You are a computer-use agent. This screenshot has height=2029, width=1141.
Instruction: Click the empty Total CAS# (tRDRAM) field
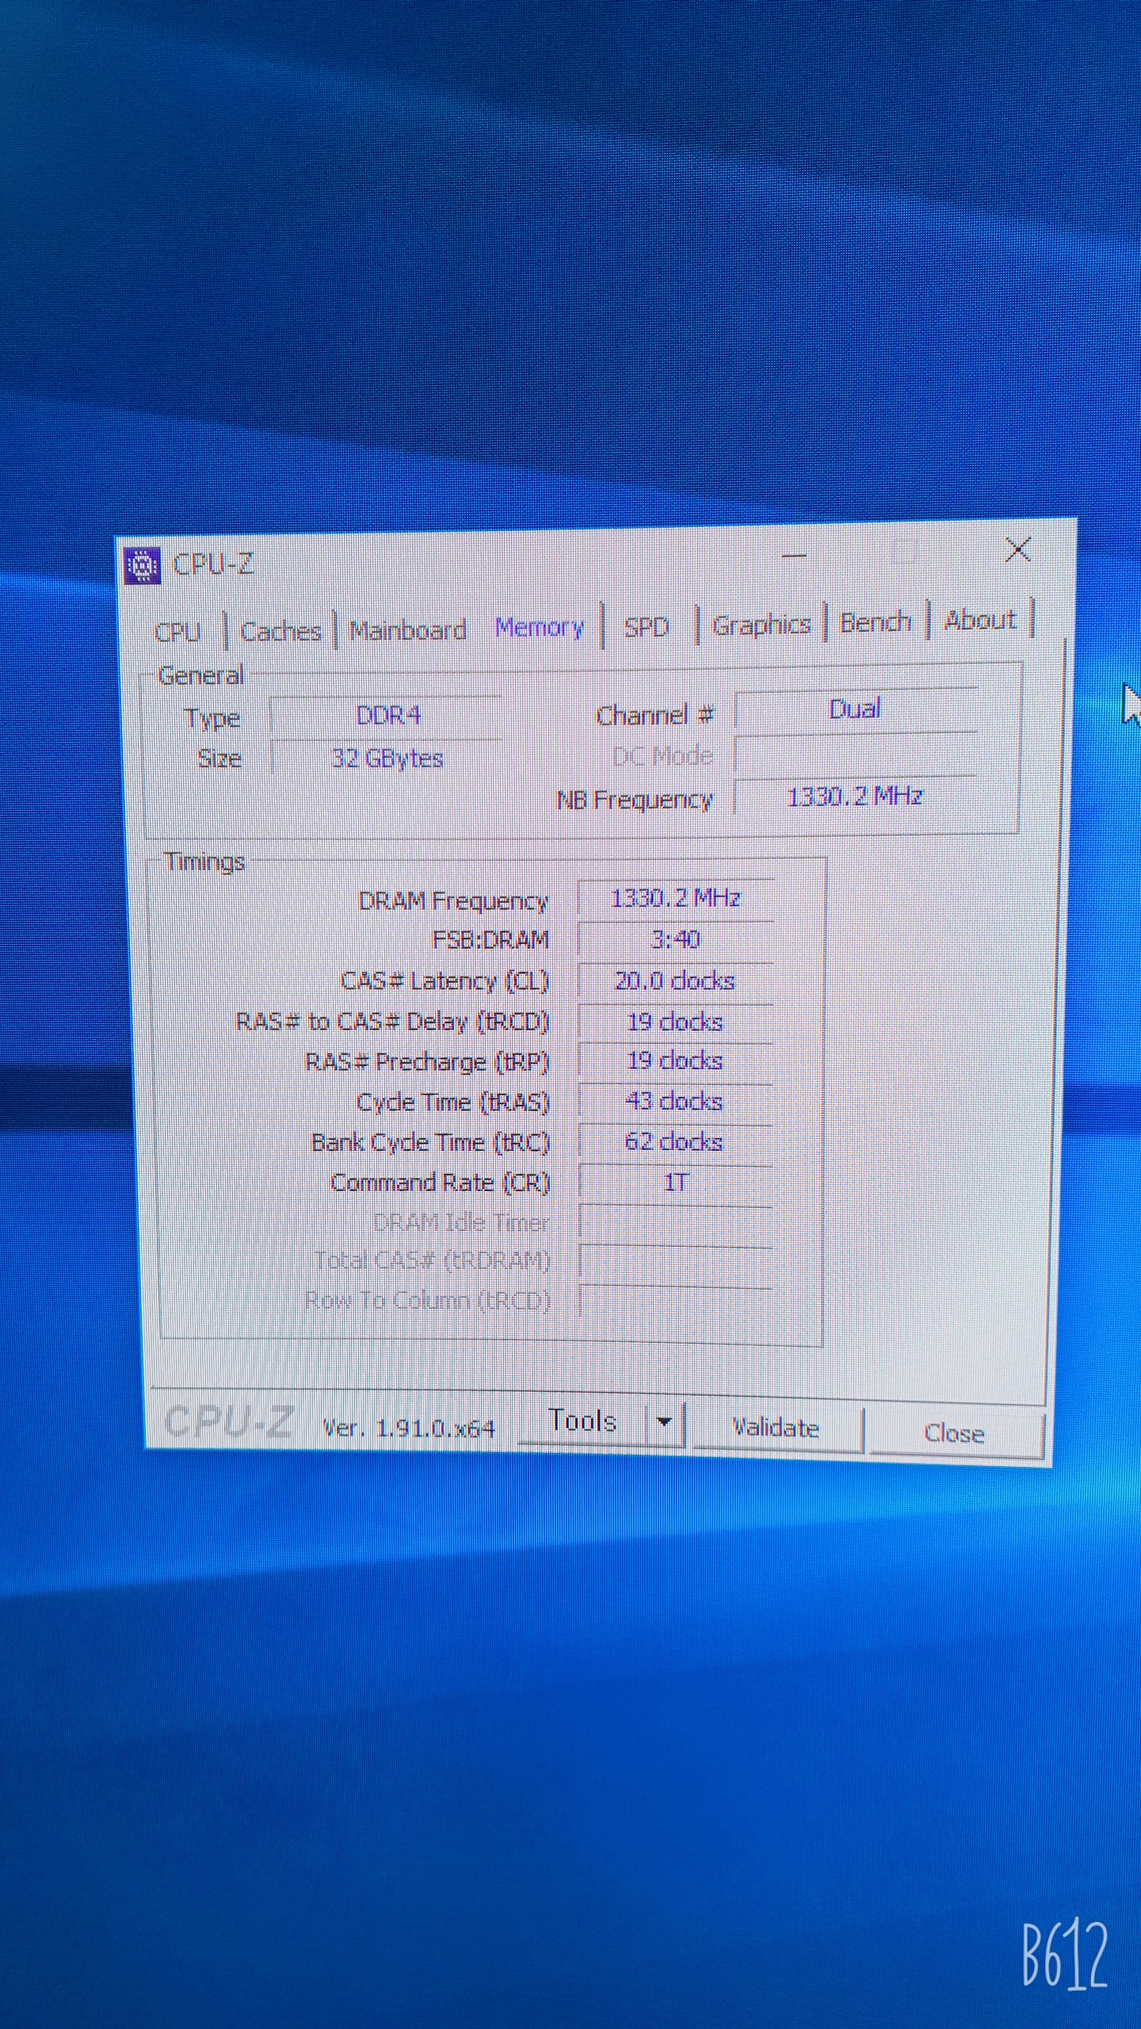676,1263
